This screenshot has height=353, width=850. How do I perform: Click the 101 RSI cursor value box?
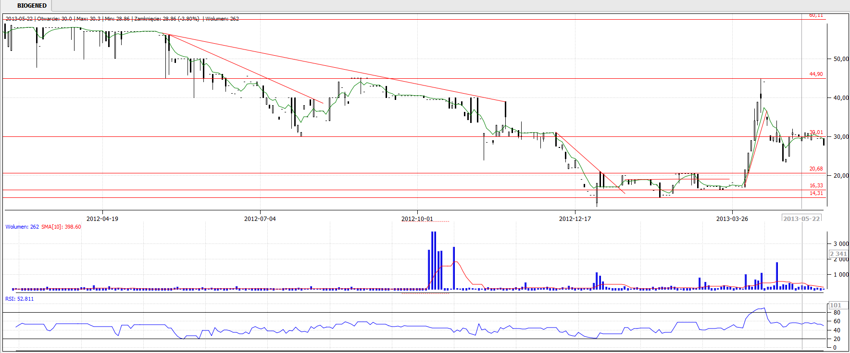[836, 305]
